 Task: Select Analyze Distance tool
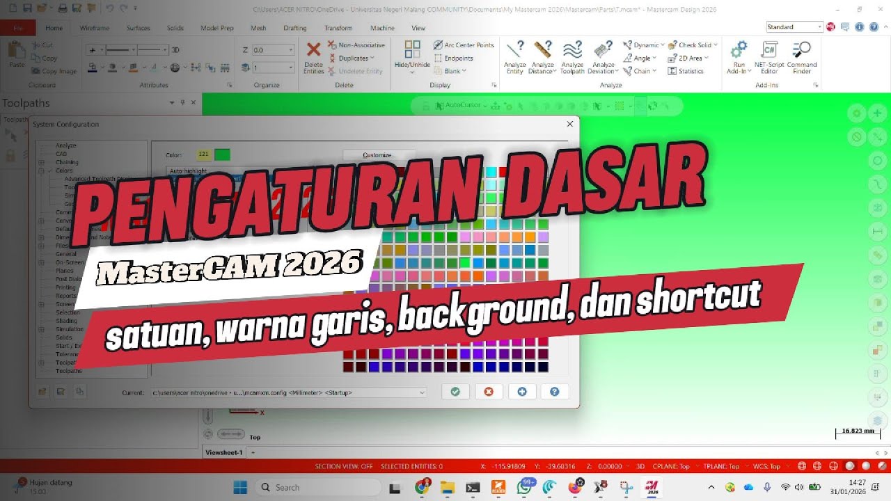tap(543, 57)
